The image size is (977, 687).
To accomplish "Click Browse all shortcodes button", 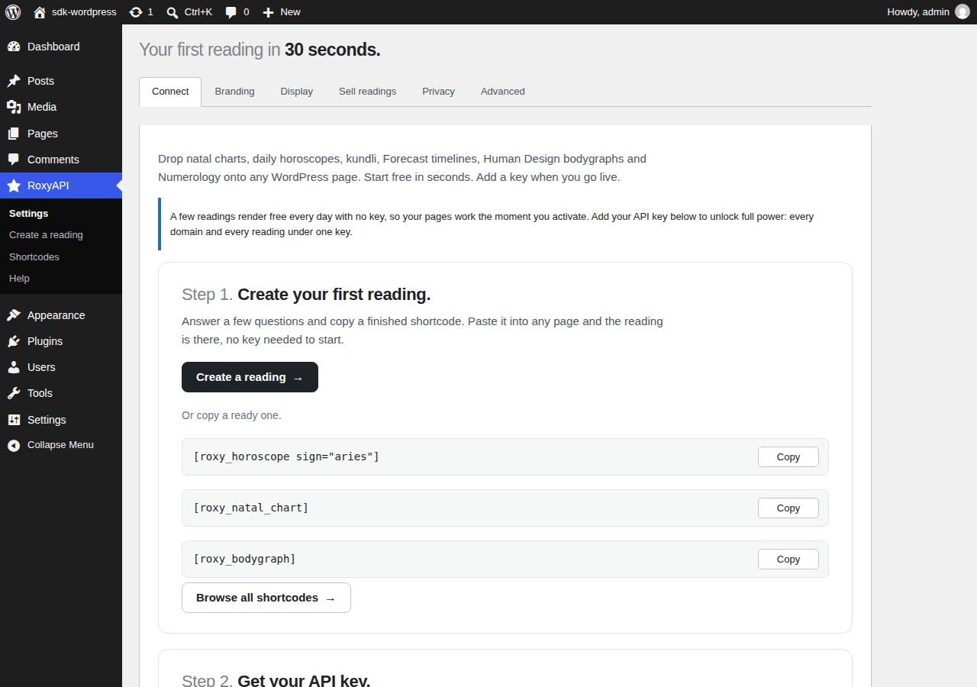I will [266, 598].
